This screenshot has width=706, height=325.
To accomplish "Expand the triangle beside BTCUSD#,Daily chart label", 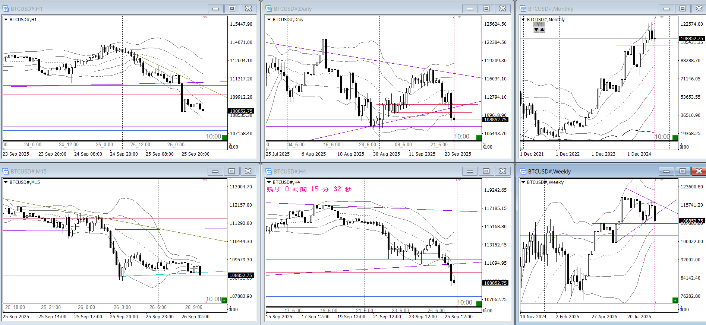I will tap(269, 20).
